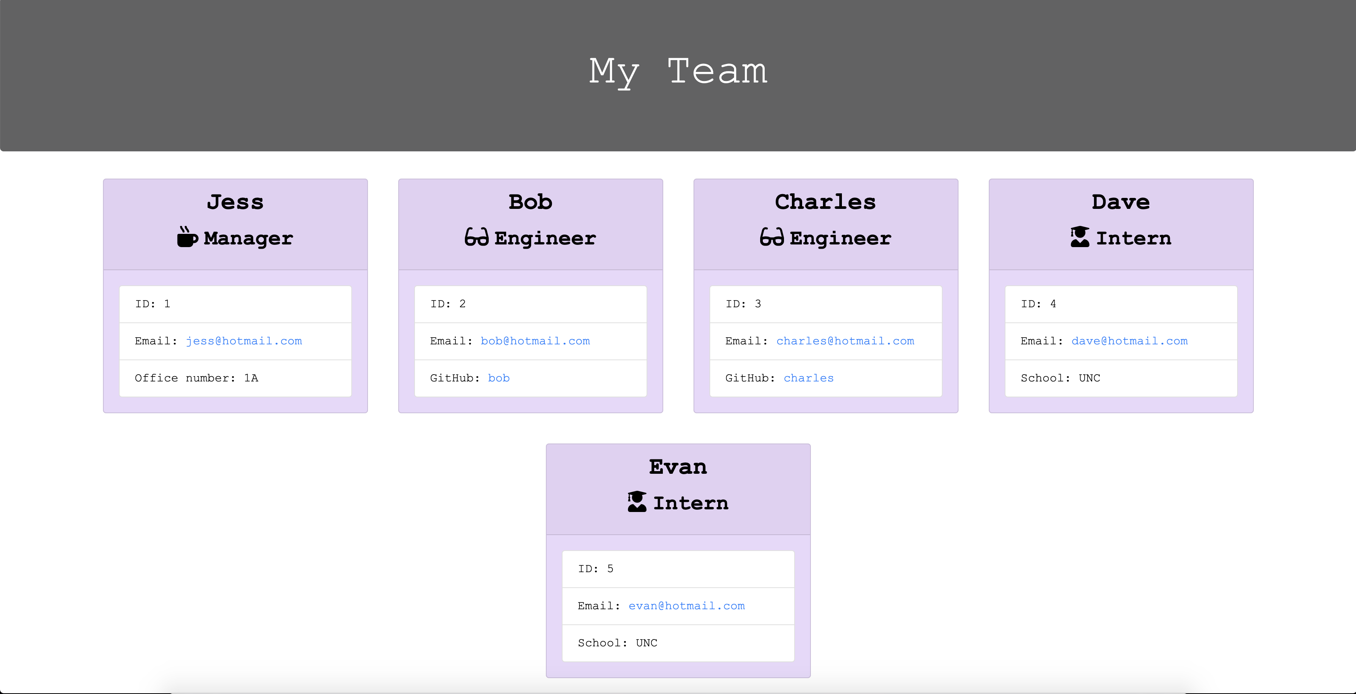Open bob@hotmail.com email link
This screenshot has height=694, width=1356.
pyautogui.click(x=535, y=341)
